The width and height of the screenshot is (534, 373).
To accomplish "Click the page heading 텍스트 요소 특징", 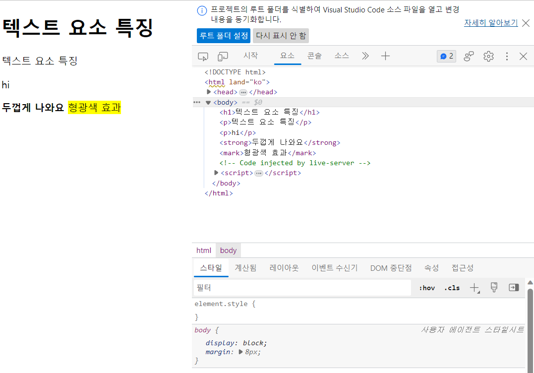I will coord(78,28).
